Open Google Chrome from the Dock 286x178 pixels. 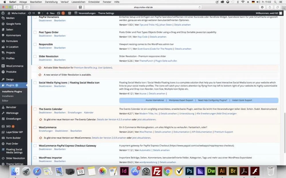click(x=168, y=171)
